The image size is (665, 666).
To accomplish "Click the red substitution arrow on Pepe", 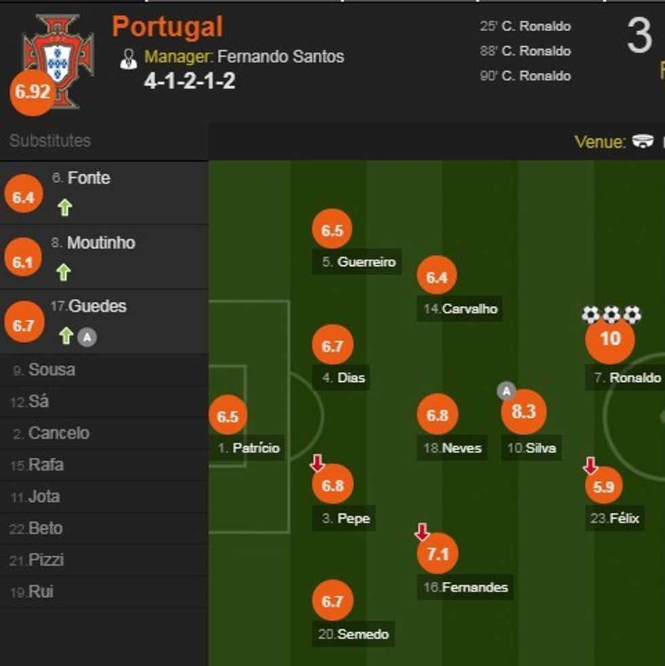I will 317,464.
